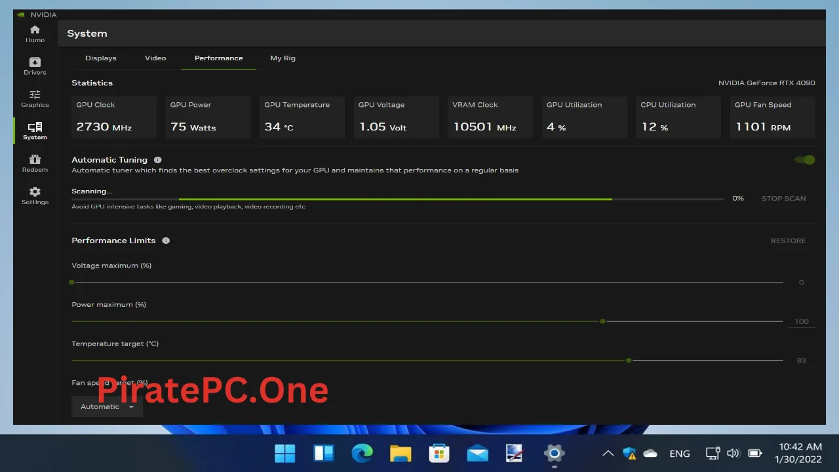Click the scanning progress bar
Viewport: 839px width, 472px height.
397,199
